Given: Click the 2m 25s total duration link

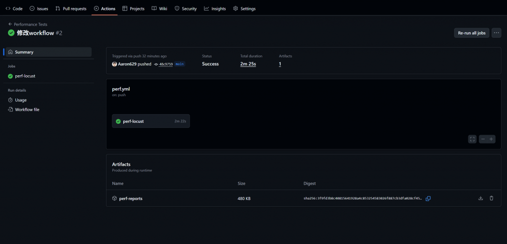Looking at the screenshot, I should click(x=248, y=64).
